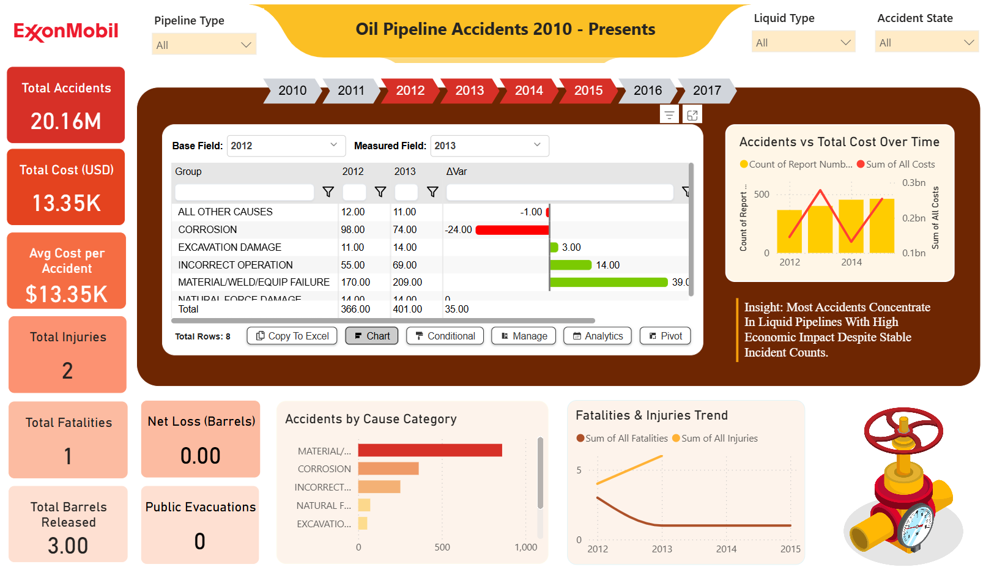The width and height of the screenshot is (986, 567).
Task: Expand the Base Field 2012 dropdown
Action: pos(286,146)
